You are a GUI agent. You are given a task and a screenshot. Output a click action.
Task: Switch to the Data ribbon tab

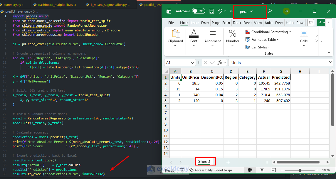pos(237,23)
